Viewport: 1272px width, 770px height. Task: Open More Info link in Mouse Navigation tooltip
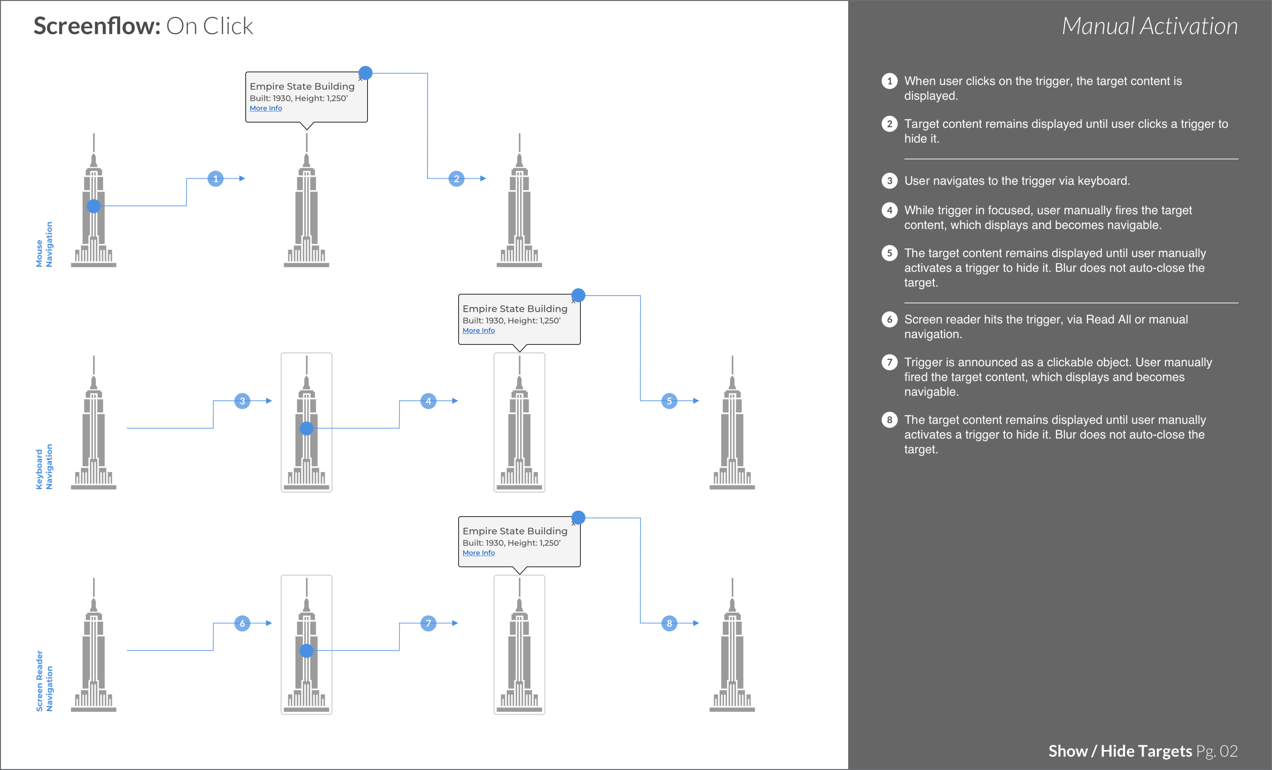click(266, 108)
